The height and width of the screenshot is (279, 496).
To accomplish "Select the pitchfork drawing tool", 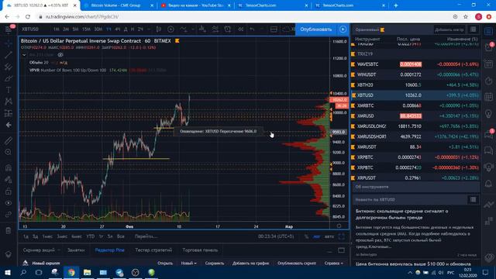I will [9, 67].
